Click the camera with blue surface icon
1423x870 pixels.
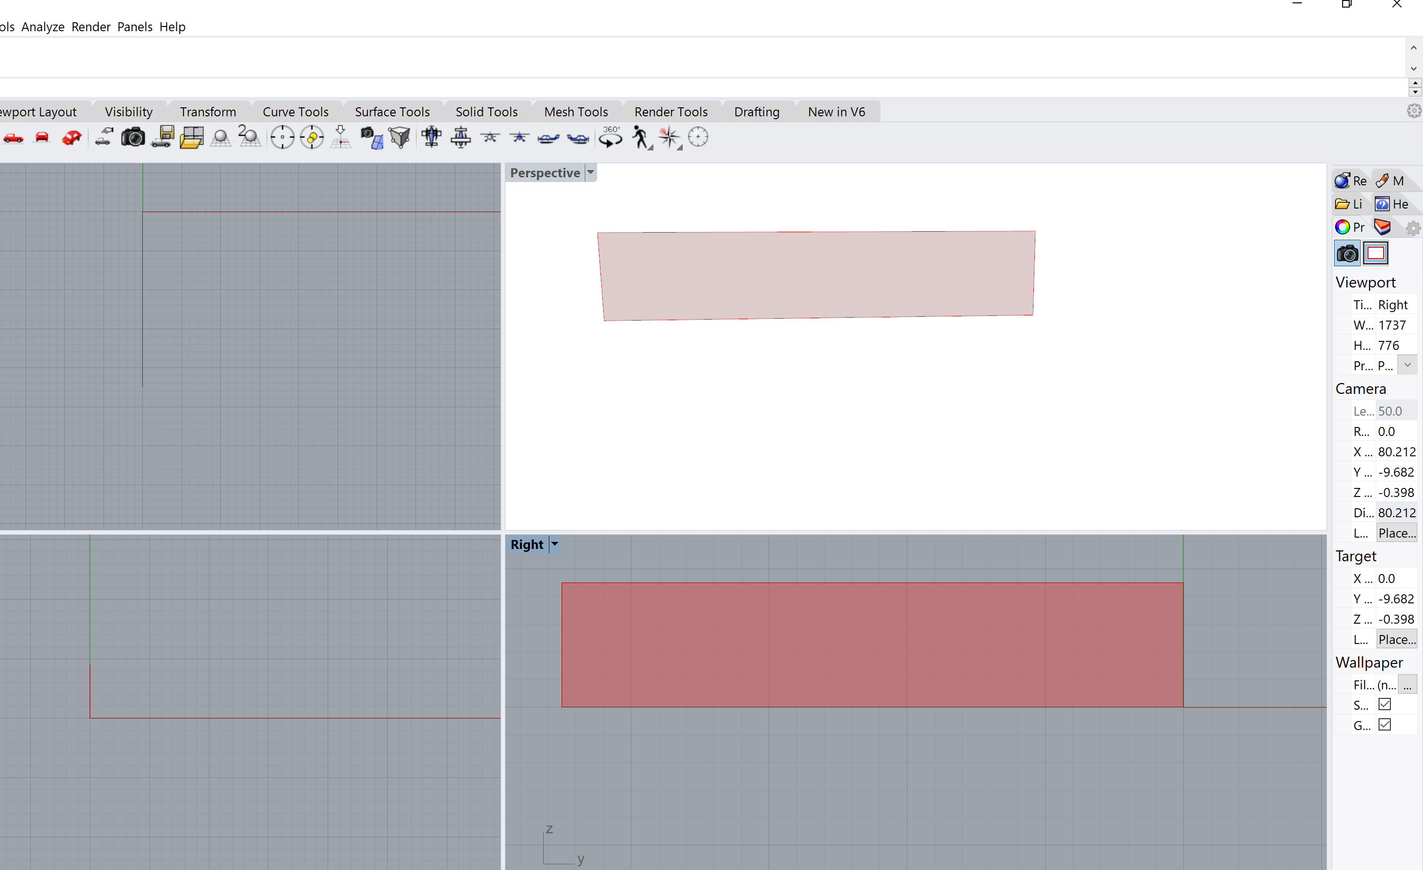[371, 138]
